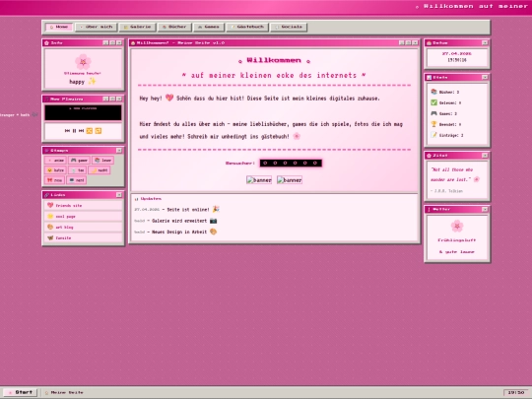This screenshot has width=532, height=399.
Task: Switch to the Über mich tab
Action: coord(96,27)
